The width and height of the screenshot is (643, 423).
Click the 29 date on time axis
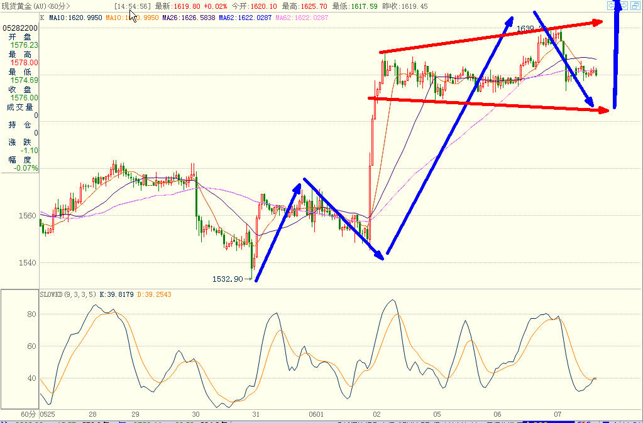point(135,414)
